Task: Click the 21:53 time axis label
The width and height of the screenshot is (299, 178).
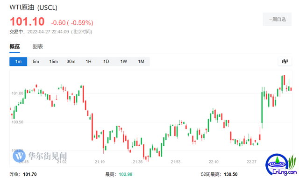Action: click(176, 162)
